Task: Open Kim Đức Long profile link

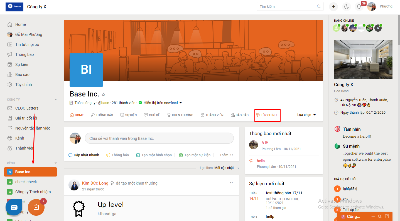Action: click(95, 183)
